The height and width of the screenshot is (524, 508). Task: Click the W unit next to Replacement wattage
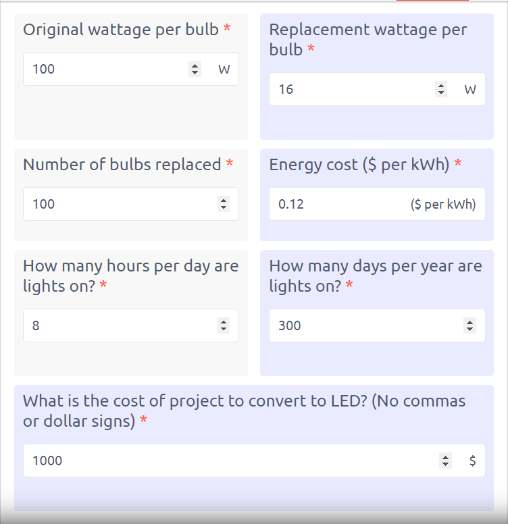470,89
